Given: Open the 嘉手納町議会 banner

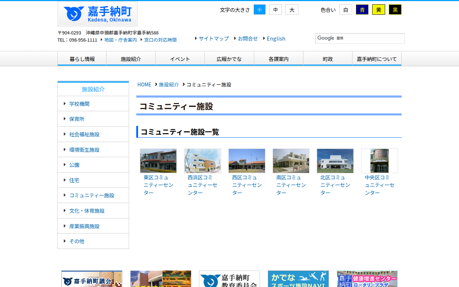Looking at the screenshot, I should [x=91, y=279].
